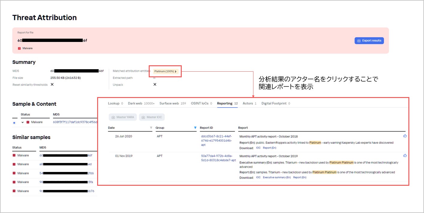
Task: Click the Export results button
Action: [369, 40]
